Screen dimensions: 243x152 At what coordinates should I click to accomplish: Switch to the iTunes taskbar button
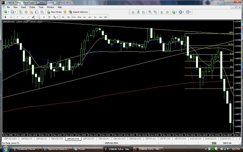coord(88,149)
